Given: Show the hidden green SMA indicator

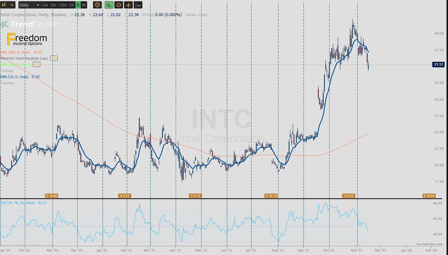Looking at the screenshot, I should 37,64.
